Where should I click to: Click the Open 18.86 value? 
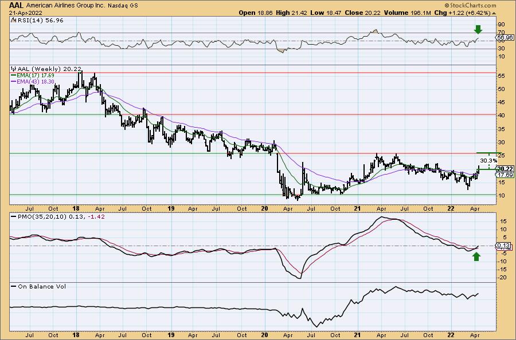255,13
